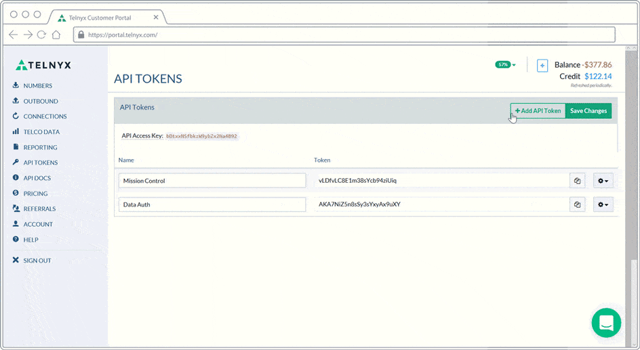
Task: Select token vLDfvLC8E1m38sYcb94ziUiq
Action: click(357, 181)
